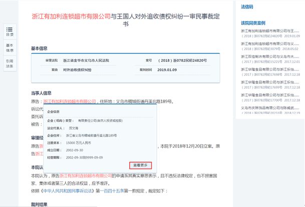Click registered capital value 15000 万元人民币
This screenshot has width=305, height=207.
click(x=79, y=142)
